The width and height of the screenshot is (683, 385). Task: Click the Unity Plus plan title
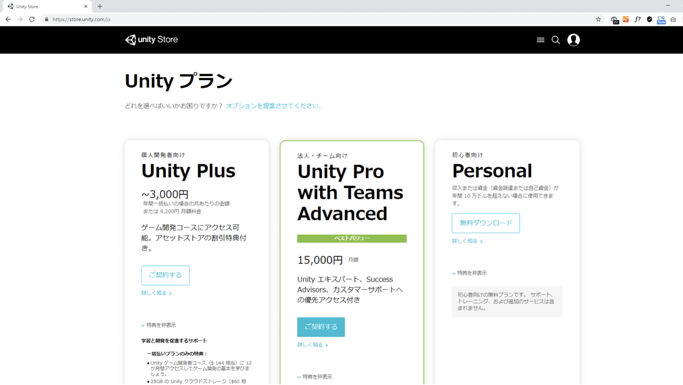(x=188, y=171)
